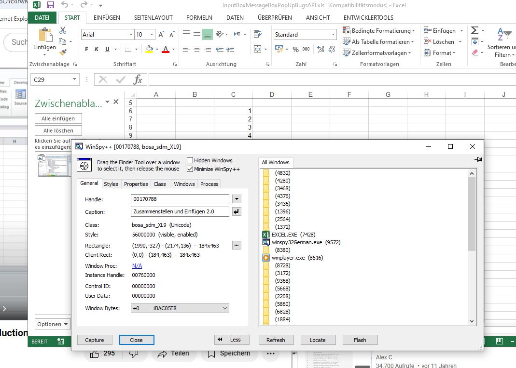Increase font size with large A
The image size is (516, 368).
point(161,35)
